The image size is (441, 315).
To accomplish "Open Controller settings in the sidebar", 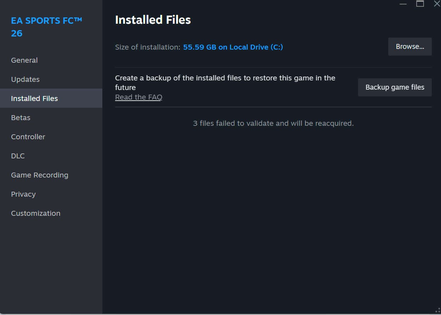I will [x=28, y=137].
